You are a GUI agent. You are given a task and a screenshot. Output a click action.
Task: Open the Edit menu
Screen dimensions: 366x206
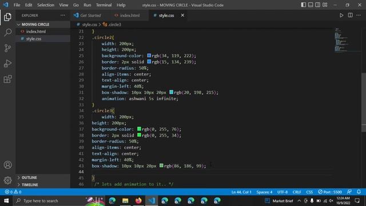29,5
